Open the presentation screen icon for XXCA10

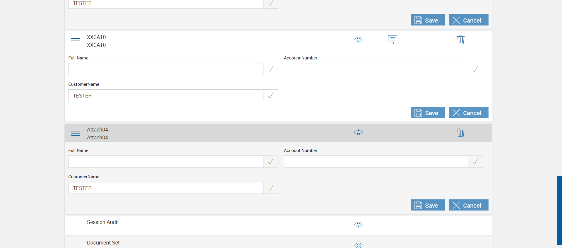tap(393, 40)
